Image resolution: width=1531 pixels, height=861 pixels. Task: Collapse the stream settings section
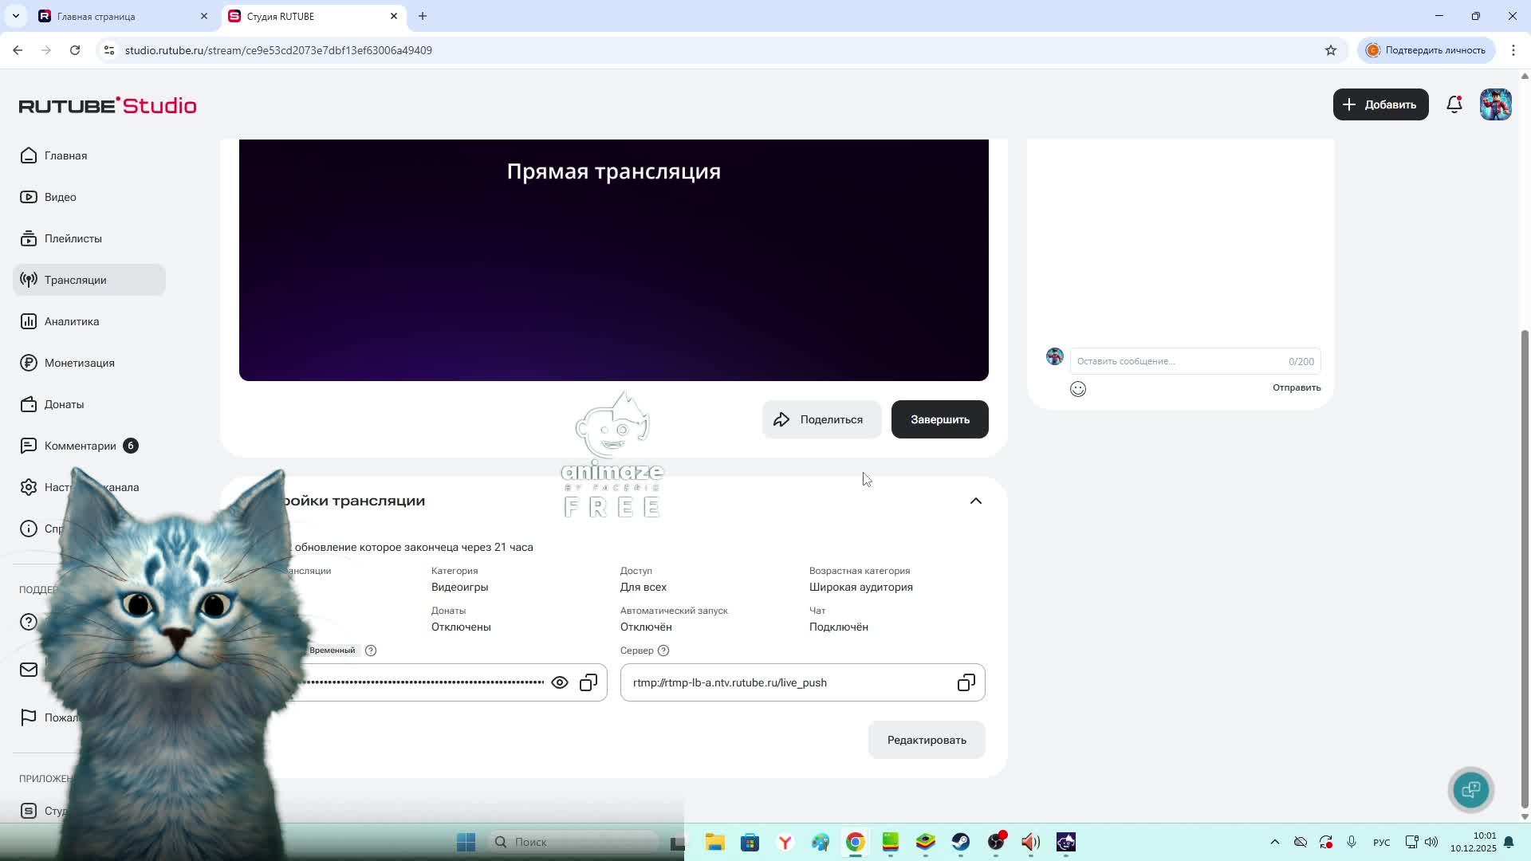click(975, 501)
